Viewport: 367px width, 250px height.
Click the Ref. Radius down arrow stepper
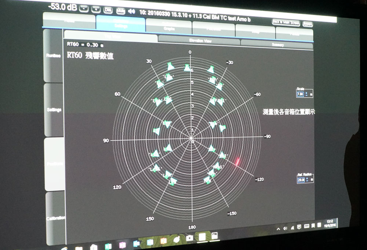point(307,181)
